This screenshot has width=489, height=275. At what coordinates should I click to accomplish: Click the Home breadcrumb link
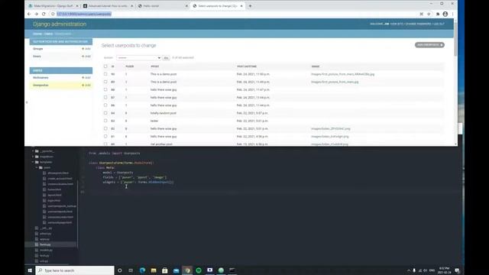pos(37,34)
